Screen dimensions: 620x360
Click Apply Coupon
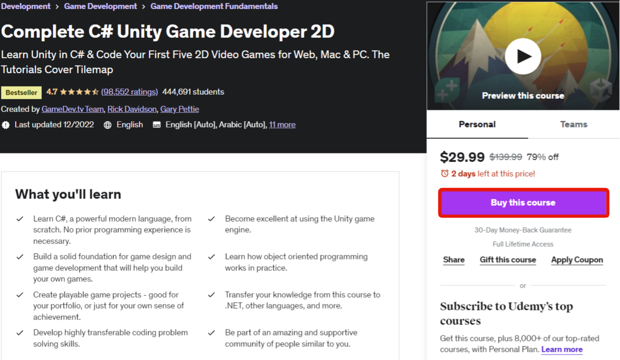(577, 260)
